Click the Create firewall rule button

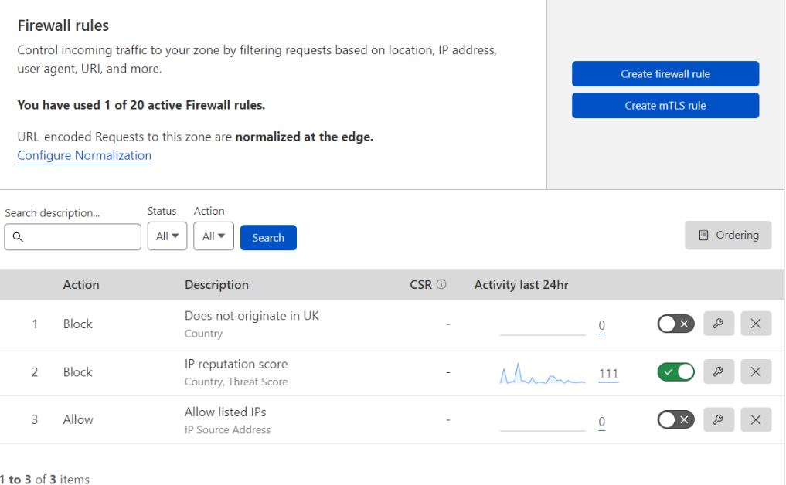click(x=665, y=73)
